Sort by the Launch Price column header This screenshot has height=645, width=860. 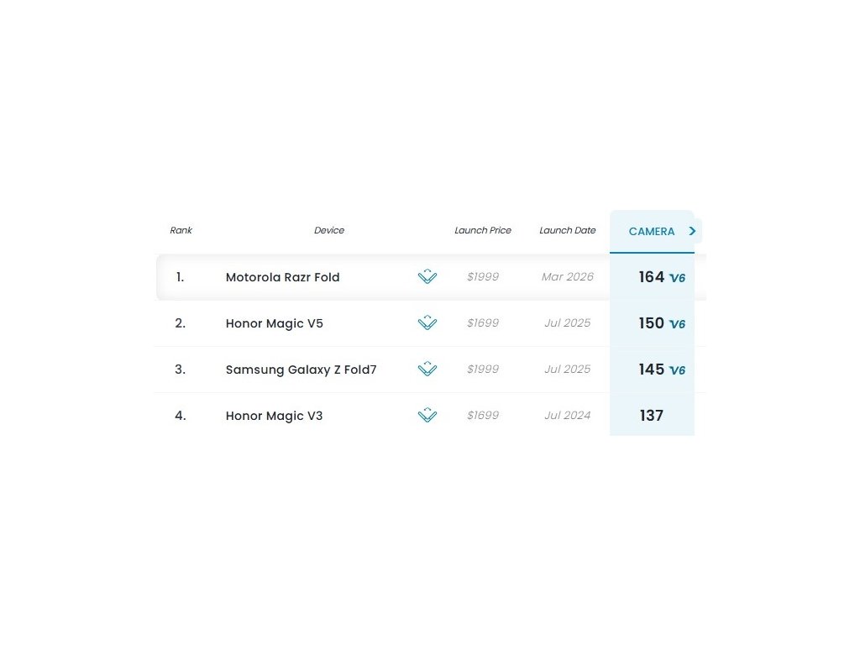coord(483,230)
